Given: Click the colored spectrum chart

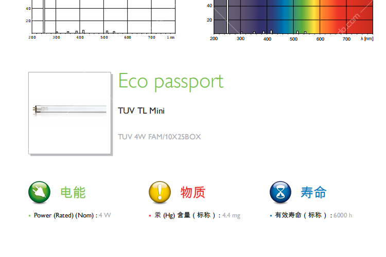Looking at the screenshot, I should tap(293, 17).
